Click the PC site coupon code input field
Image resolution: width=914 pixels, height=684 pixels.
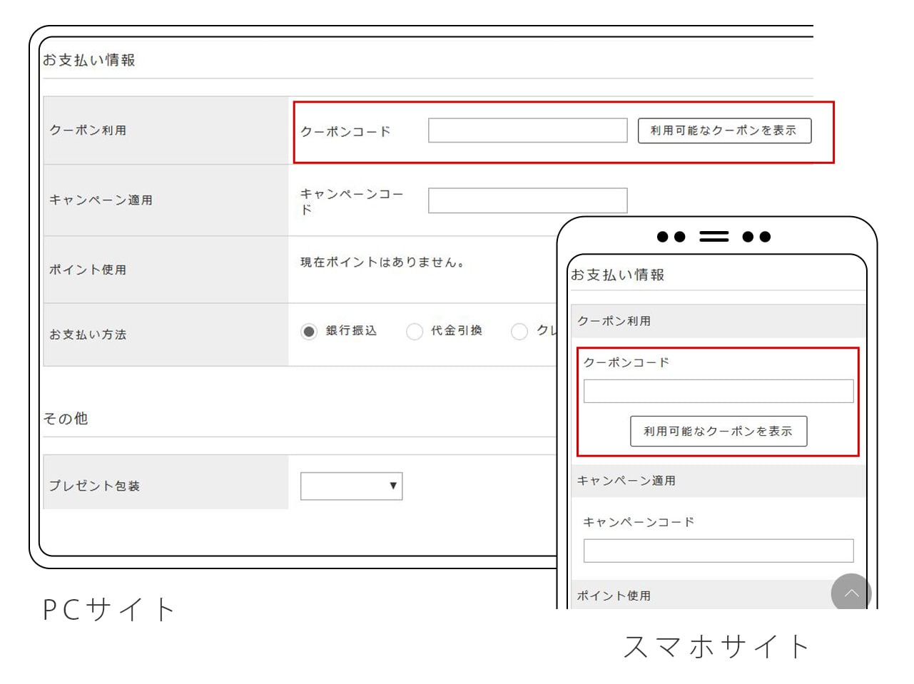(x=527, y=131)
